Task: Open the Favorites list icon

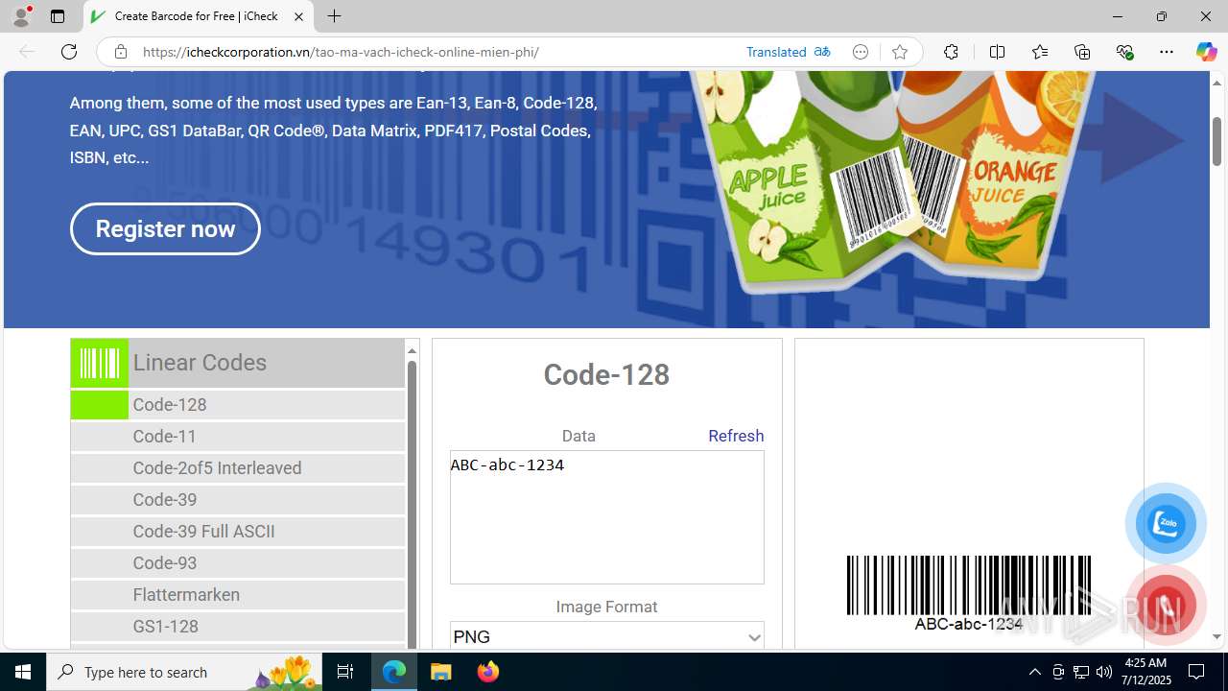Action: pos(1039,52)
